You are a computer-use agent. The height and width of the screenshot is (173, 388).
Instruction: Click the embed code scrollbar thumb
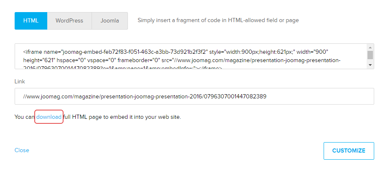370,55
